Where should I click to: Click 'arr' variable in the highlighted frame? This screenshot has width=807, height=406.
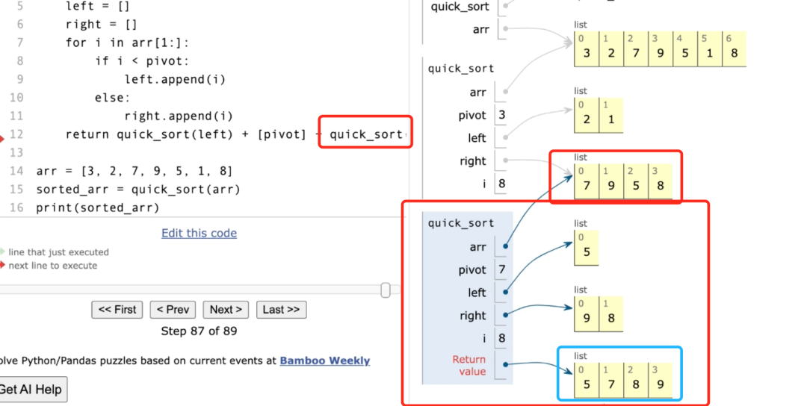477,247
